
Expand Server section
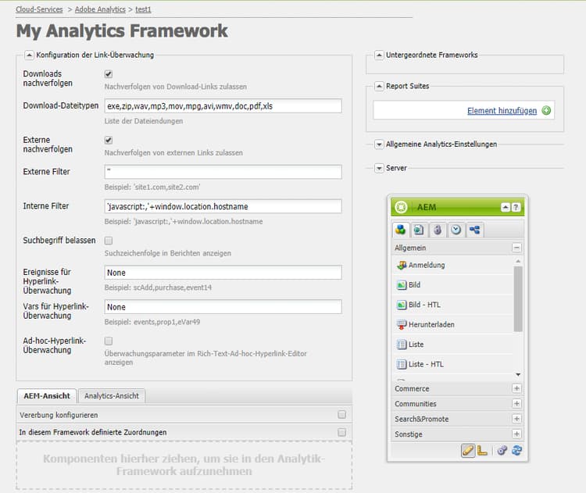point(379,168)
